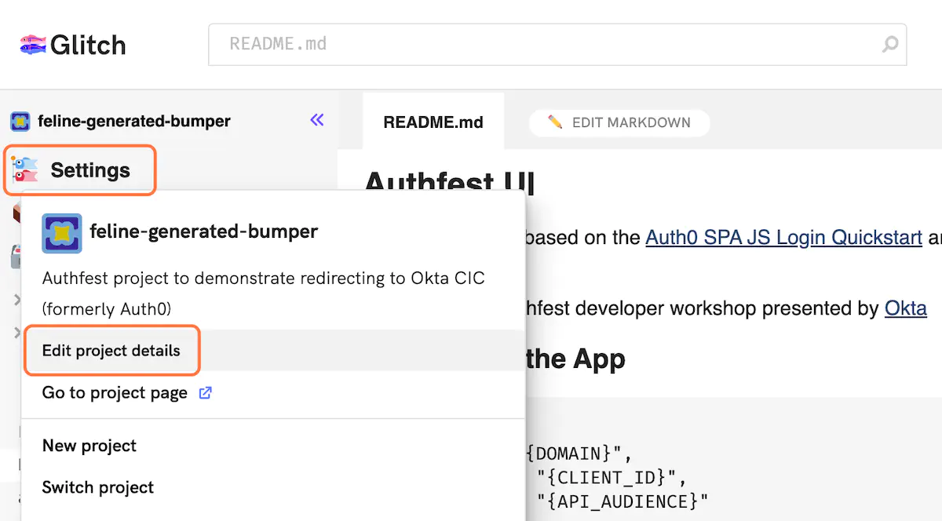Click the external link icon

[205, 393]
